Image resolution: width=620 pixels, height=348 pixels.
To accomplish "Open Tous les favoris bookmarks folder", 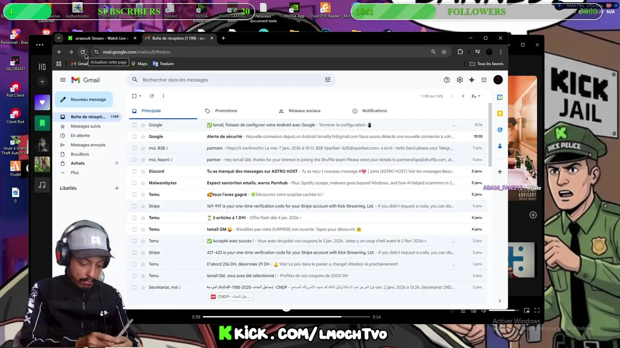I will pos(487,64).
